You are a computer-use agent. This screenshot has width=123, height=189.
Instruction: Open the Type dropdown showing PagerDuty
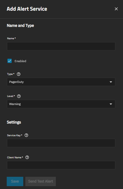point(61,82)
